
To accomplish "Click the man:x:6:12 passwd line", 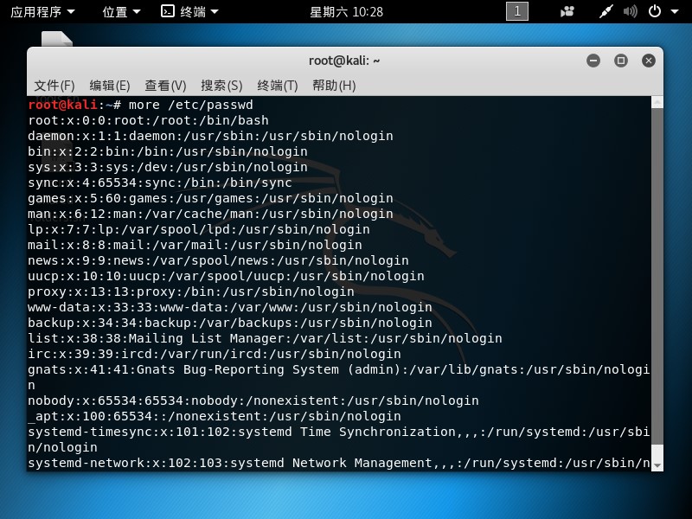I will 210,214.
